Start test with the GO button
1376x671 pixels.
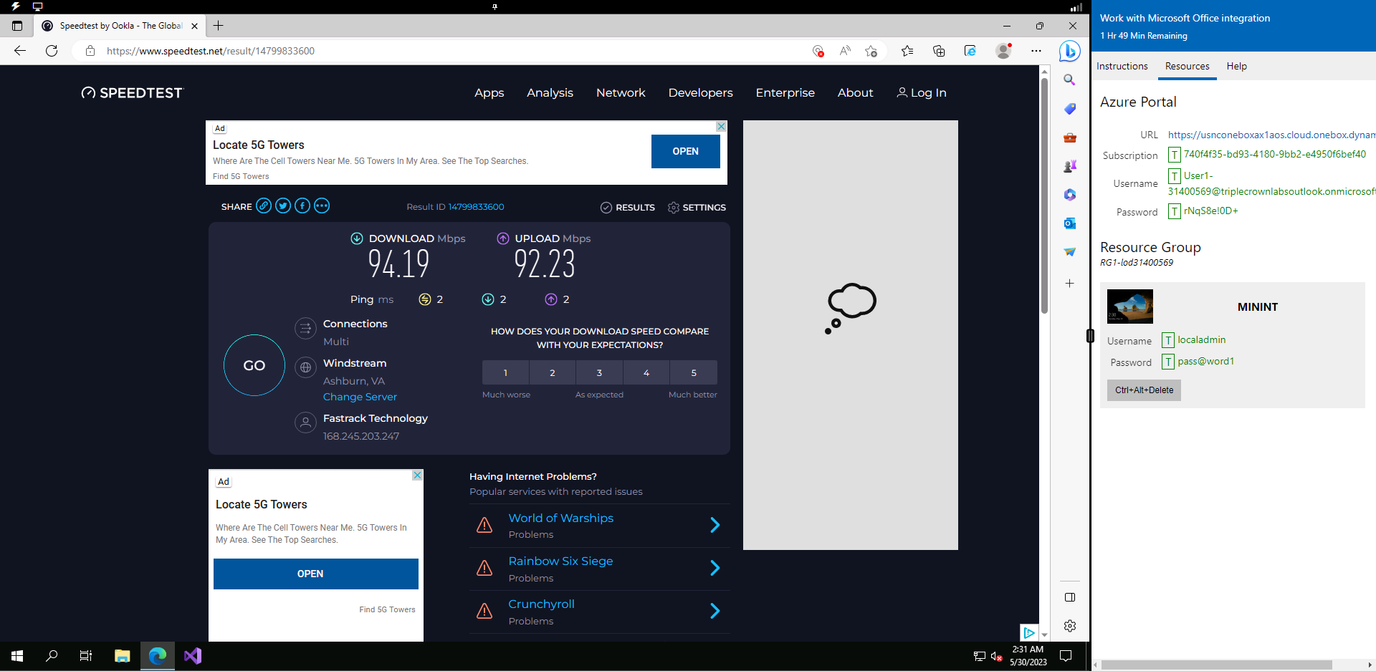point(254,365)
